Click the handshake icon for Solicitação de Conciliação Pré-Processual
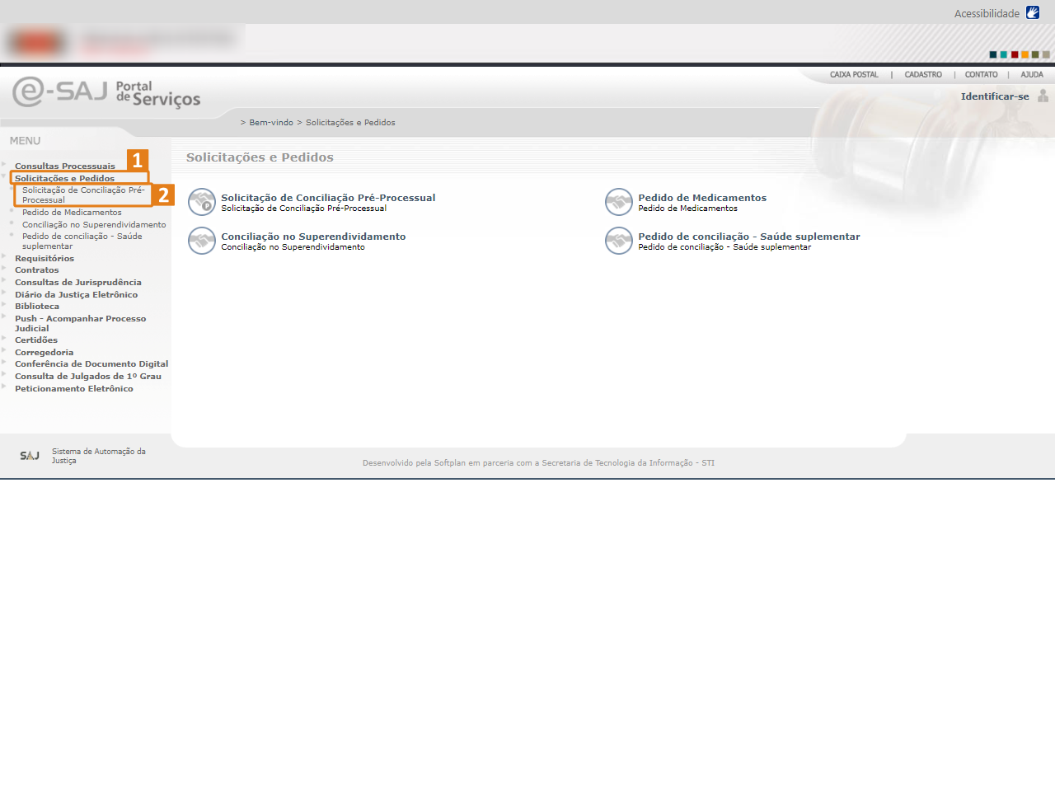Viewport: 1055px width, 811px height. pos(202,202)
